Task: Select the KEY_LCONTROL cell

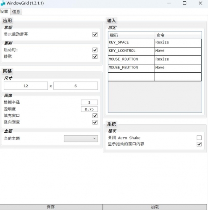Action: pos(132,51)
